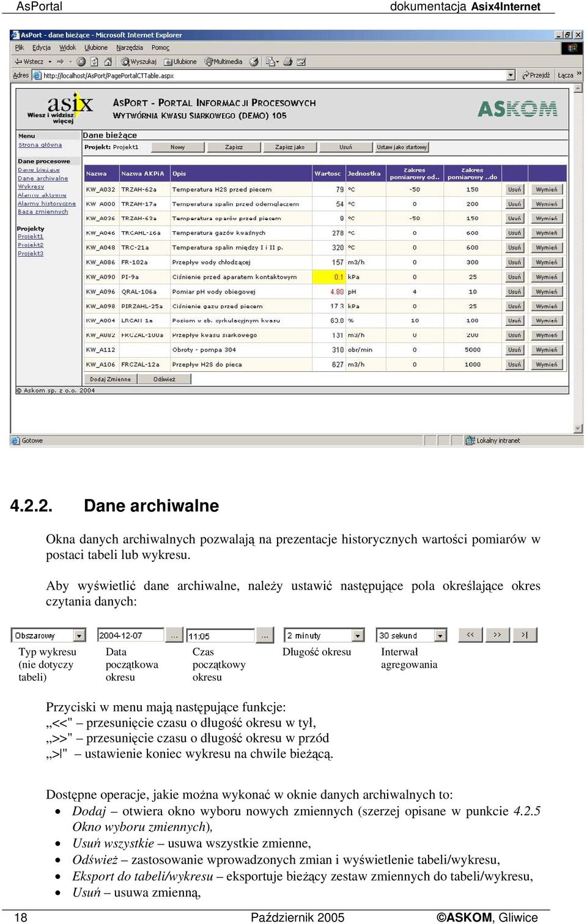Click the Mail icon in IE toolbar
This screenshot has height=924, width=587.
point(271,61)
